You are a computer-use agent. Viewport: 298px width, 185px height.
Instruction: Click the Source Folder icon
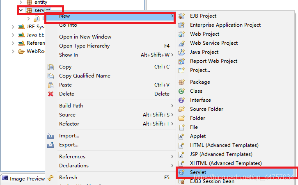click(182, 109)
